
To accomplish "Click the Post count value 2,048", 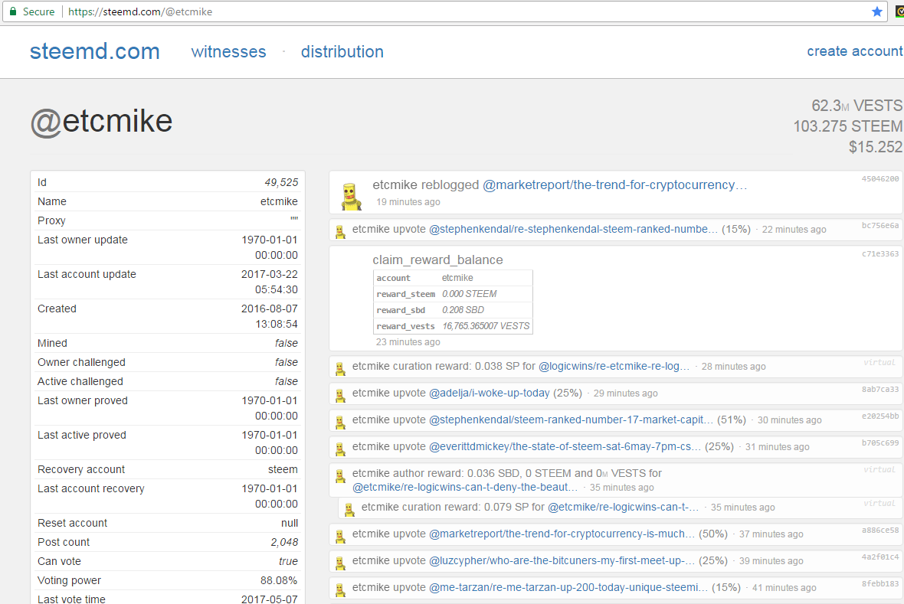I will pos(284,542).
